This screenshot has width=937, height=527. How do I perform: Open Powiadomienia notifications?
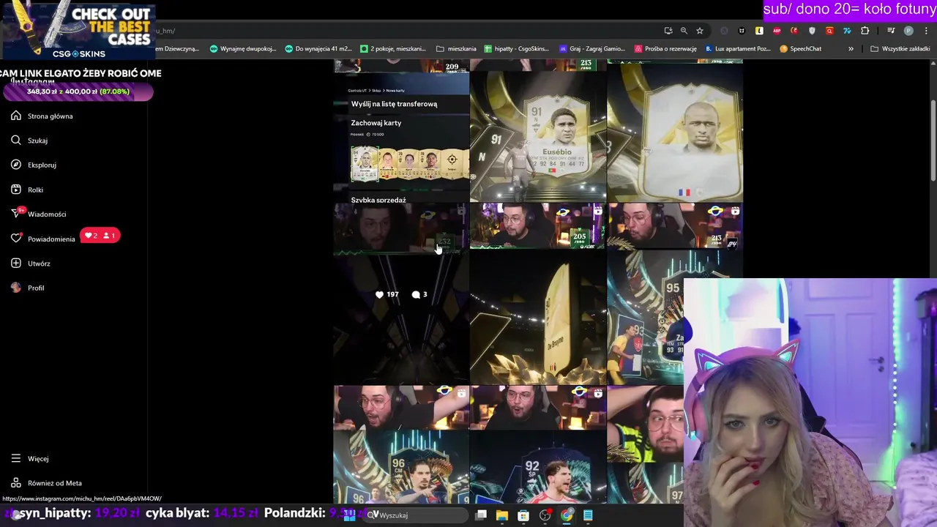[x=43, y=239]
